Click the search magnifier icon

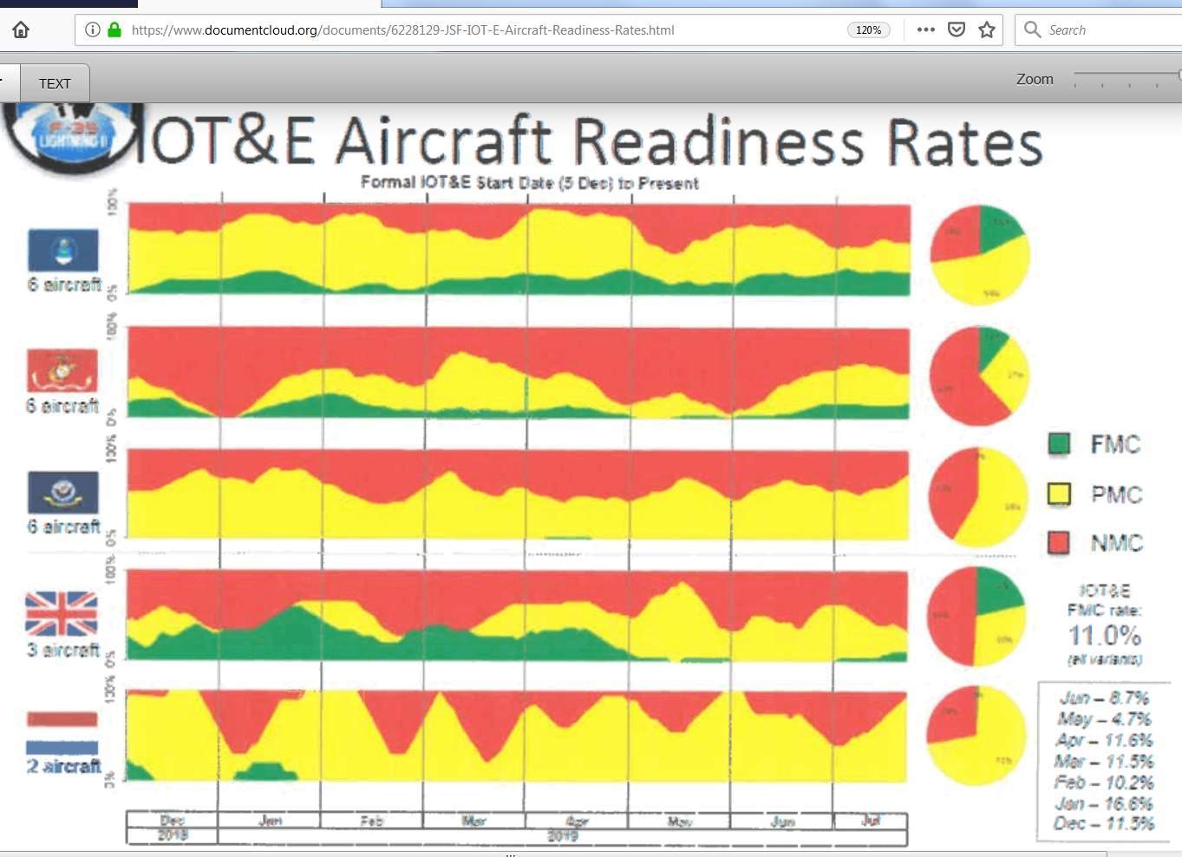pos(1032,30)
